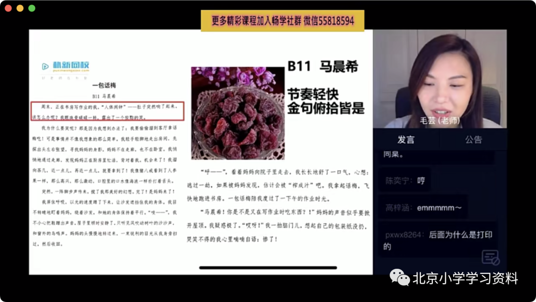Click the dried plum photo on slide
Image resolution: width=536 pixels, height=302 pixels.
tap(238, 113)
